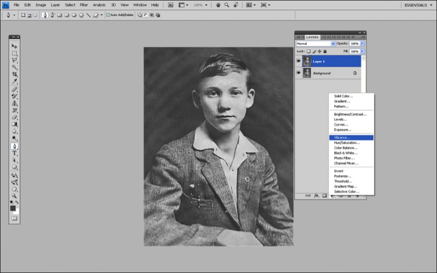Launch Bridge from the application bar
Screen dimensions: 437x273
pyautogui.click(x=170, y=5)
